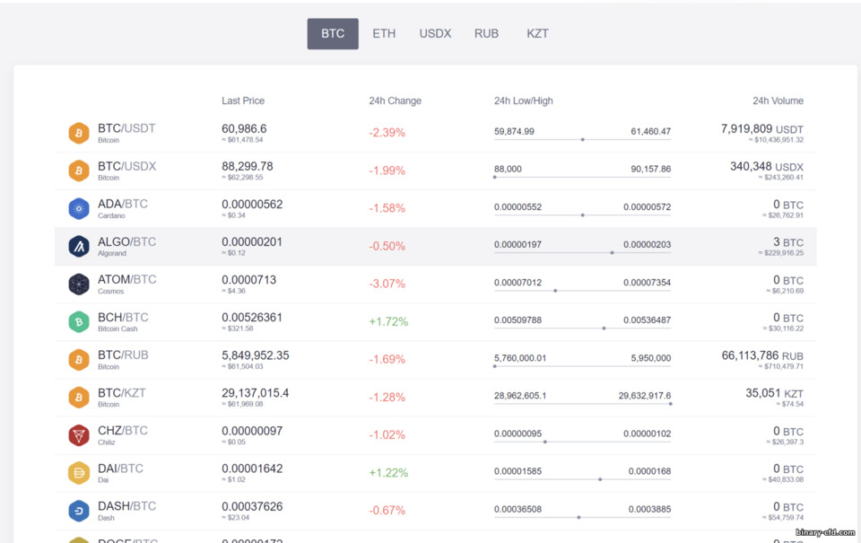Switch to the RUB market tab
This screenshot has height=543, width=861.
[x=486, y=33]
